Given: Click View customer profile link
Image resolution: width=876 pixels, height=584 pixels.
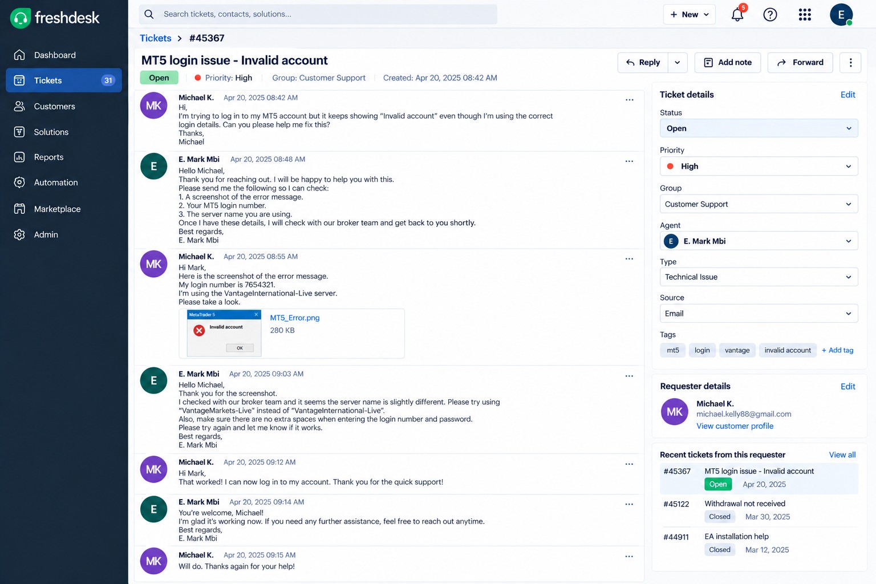Looking at the screenshot, I should point(735,426).
